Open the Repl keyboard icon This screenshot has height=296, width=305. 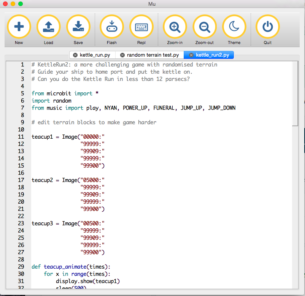(x=141, y=27)
